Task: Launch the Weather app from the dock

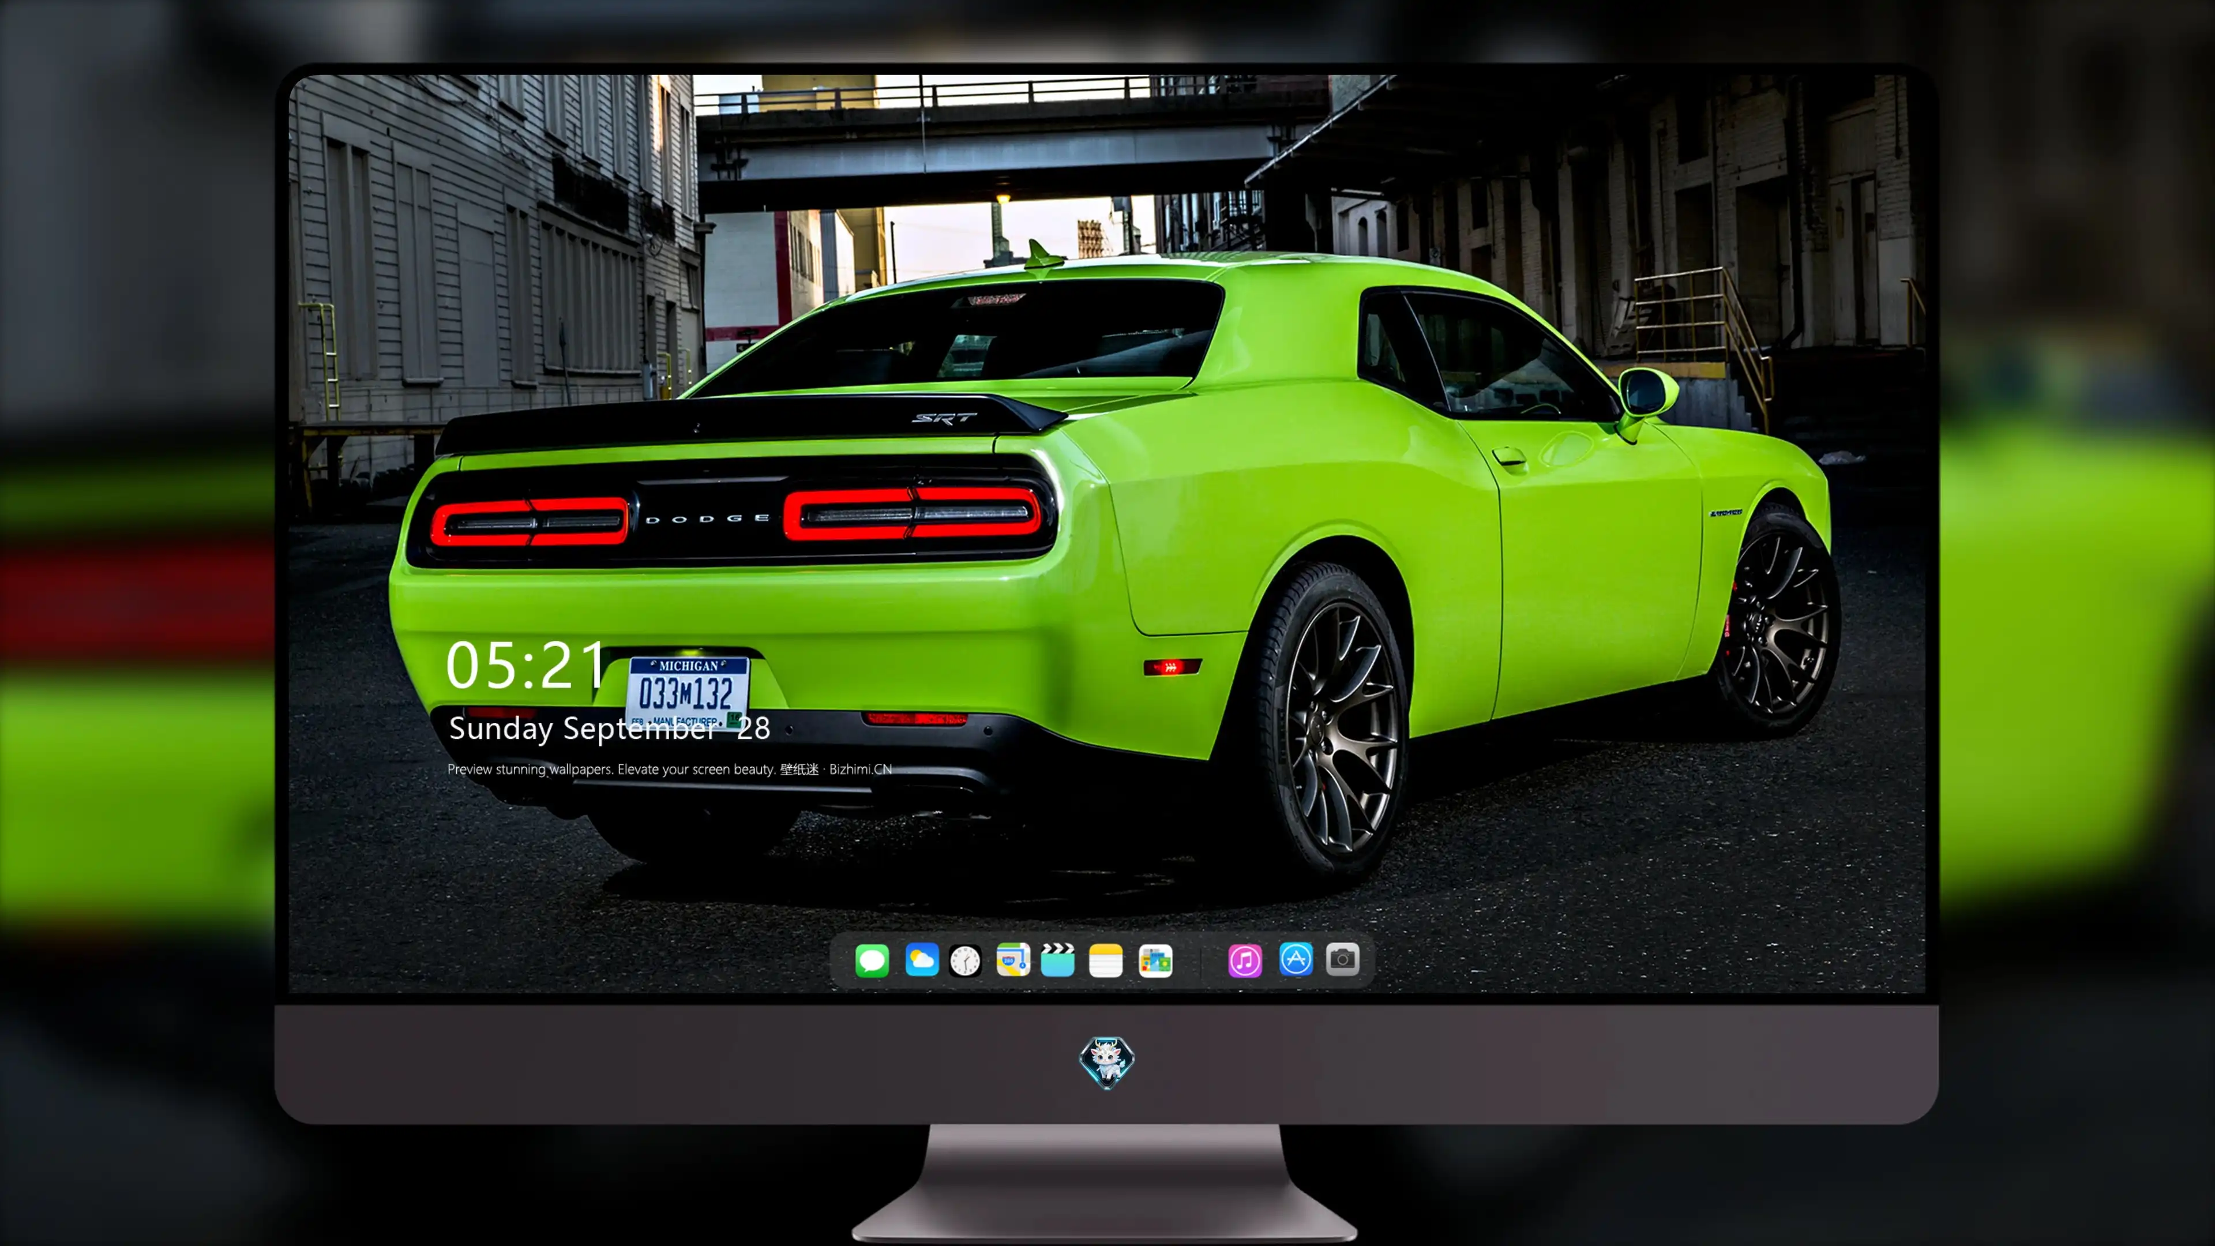Action: pos(922,960)
